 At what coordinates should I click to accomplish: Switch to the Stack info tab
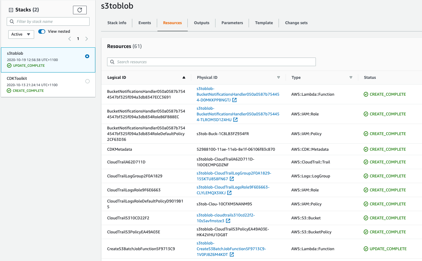point(117,23)
